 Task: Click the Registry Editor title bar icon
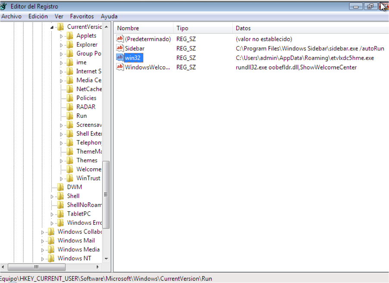pos(3,6)
